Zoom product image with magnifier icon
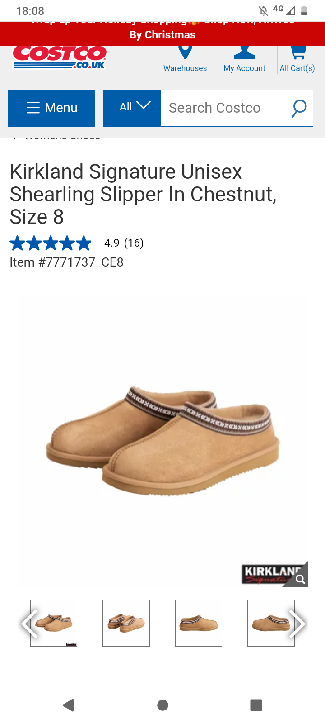Screen dimensions: 325x724 click(x=300, y=579)
